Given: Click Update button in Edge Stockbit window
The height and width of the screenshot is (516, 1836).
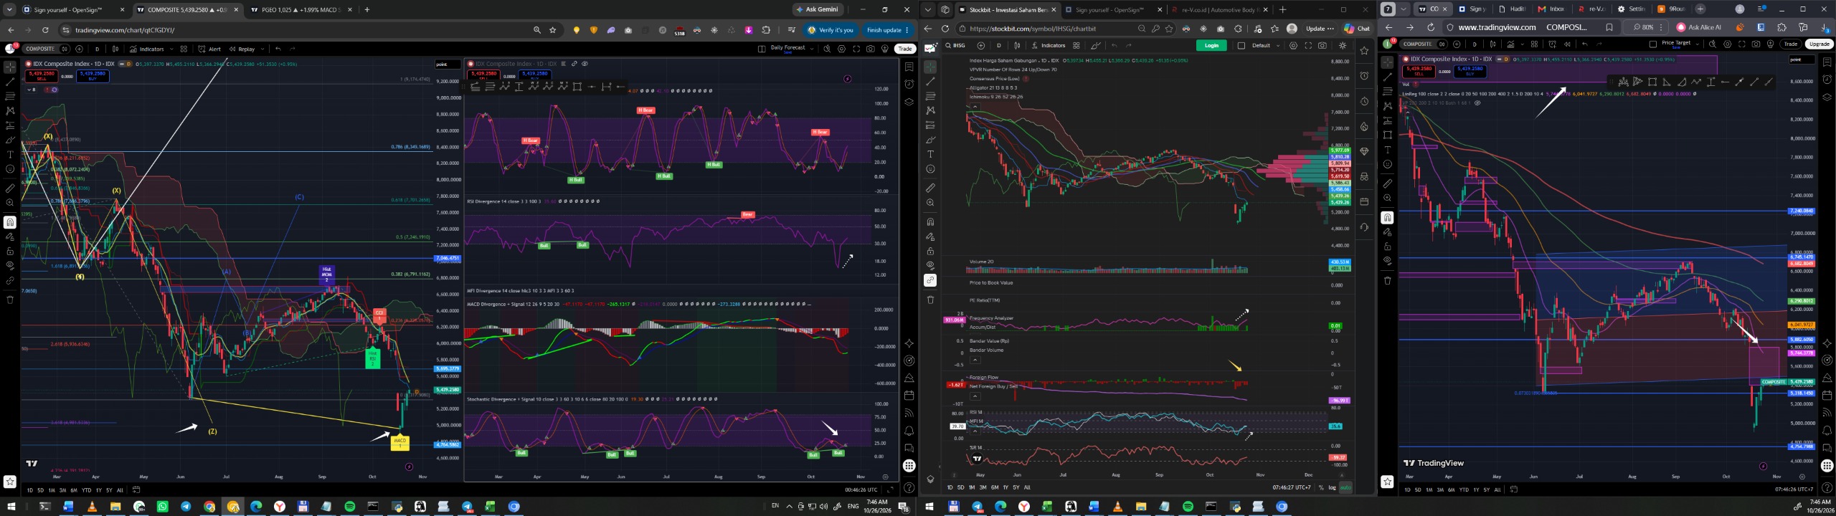Looking at the screenshot, I should tap(1320, 29).
